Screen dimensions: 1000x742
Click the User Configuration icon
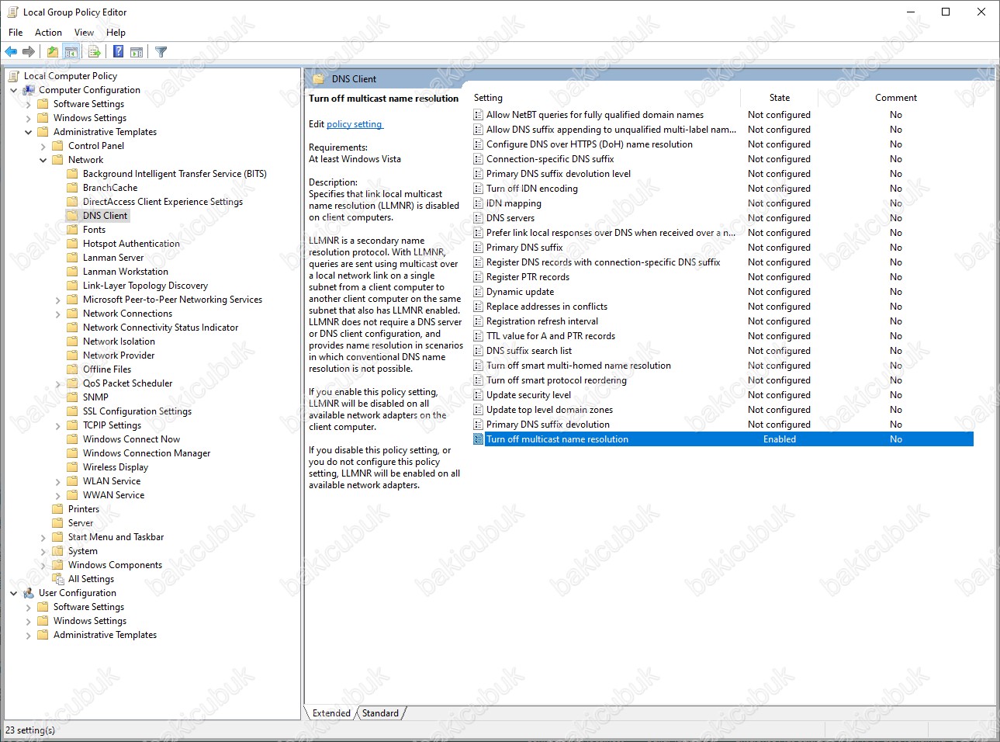click(29, 593)
